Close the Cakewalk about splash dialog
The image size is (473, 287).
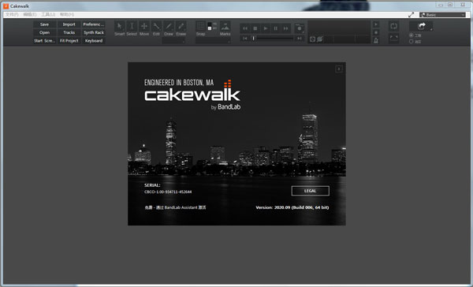click(x=339, y=69)
